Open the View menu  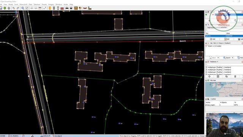tap(5, 5)
